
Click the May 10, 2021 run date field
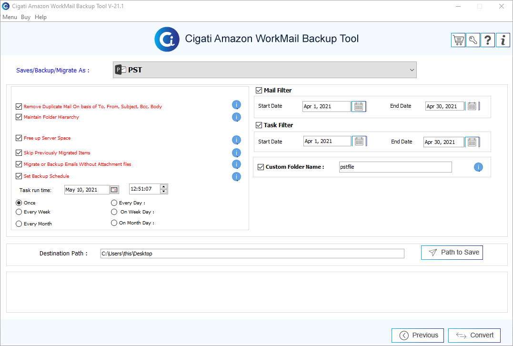point(87,190)
